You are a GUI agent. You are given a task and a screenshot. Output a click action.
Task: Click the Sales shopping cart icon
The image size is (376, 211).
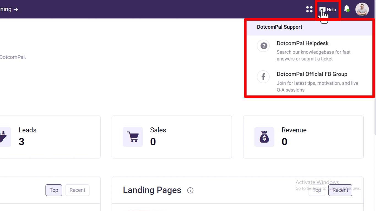click(133, 137)
